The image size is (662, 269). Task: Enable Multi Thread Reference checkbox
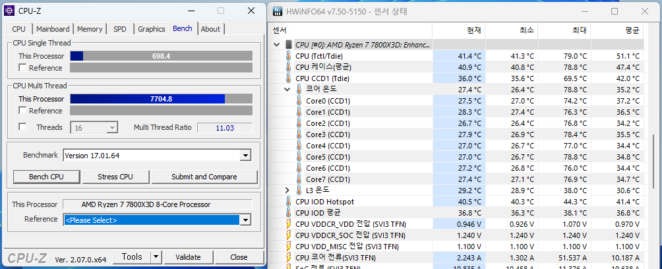tap(22, 111)
